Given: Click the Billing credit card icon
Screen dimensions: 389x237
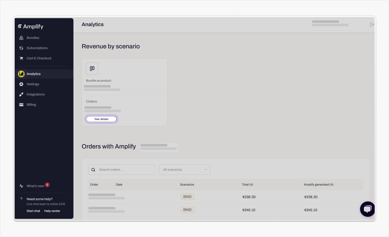Looking at the screenshot, I should click(21, 105).
